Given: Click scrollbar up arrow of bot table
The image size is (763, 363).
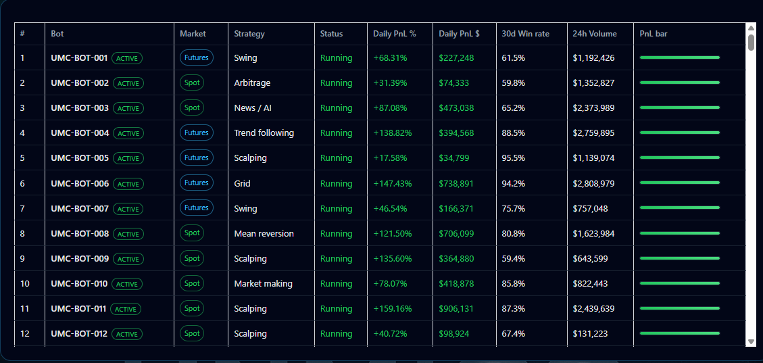Looking at the screenshot, I should click(751, 28).
